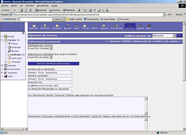Open the Herramientas menu
The width and height of the screenshot is (186, 135).
(x=43, y=6)
